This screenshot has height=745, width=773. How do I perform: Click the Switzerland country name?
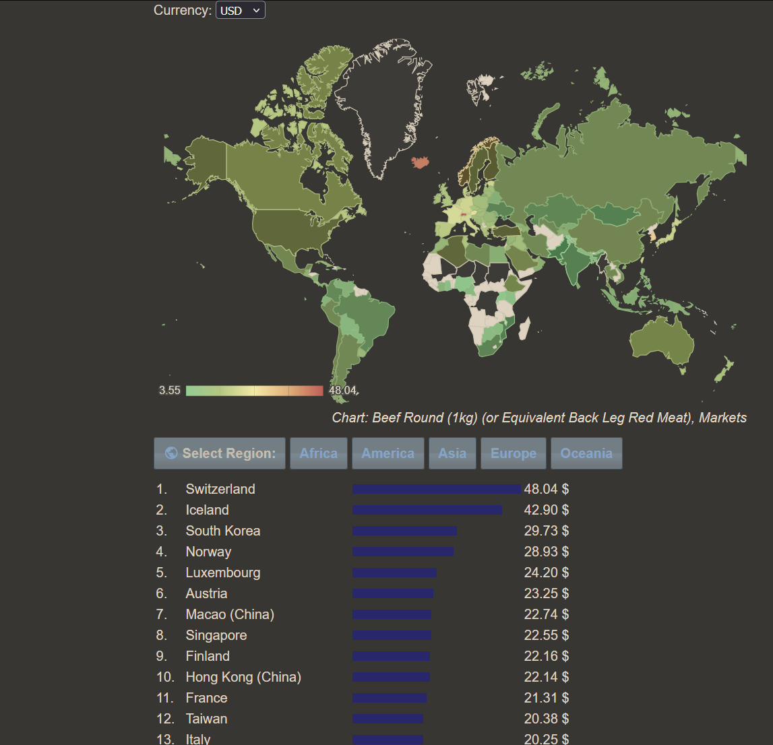[x=220, y=489]
